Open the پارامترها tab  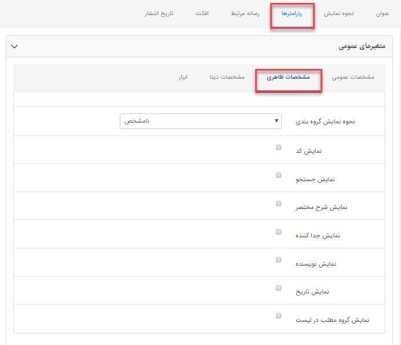pos(292,13)
